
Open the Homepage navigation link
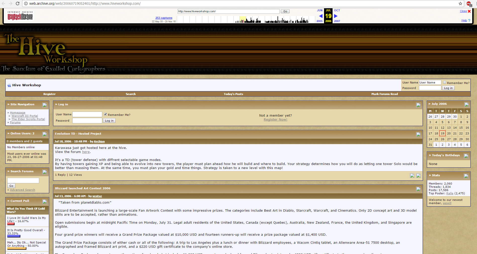18,113
